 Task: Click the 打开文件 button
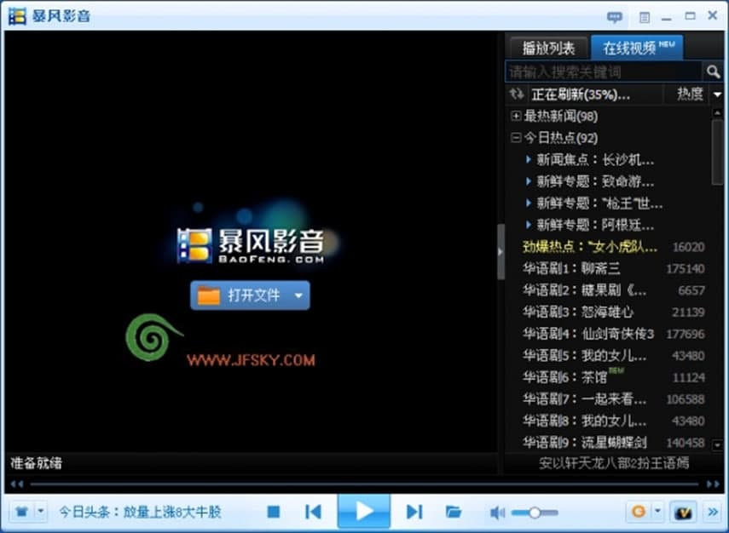(243, 295)
